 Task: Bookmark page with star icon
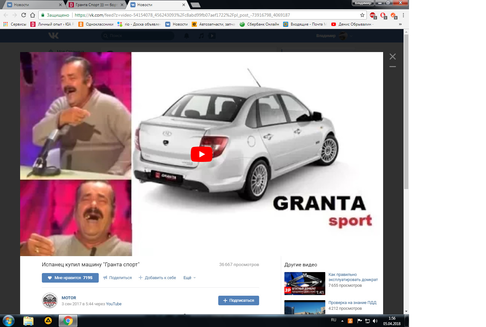[362, 15]
